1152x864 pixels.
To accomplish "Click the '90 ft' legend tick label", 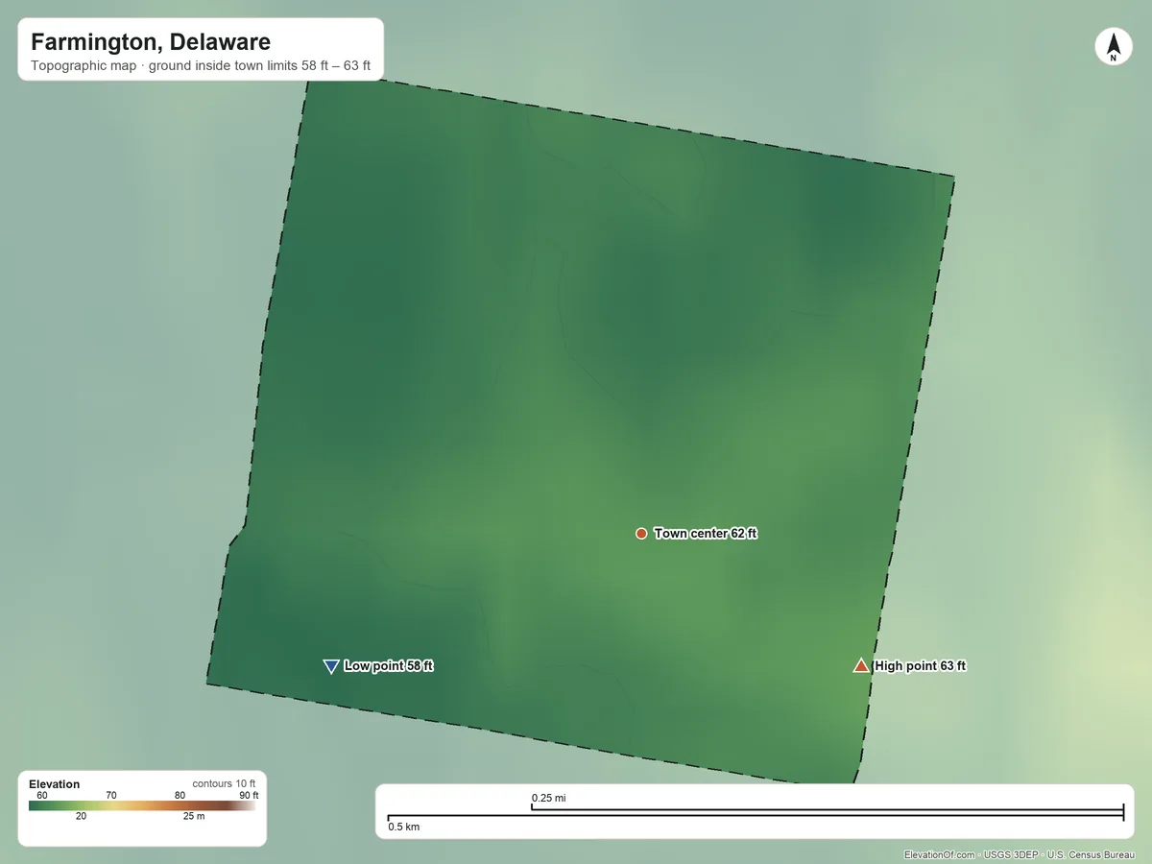I will (x=249, y=796).
